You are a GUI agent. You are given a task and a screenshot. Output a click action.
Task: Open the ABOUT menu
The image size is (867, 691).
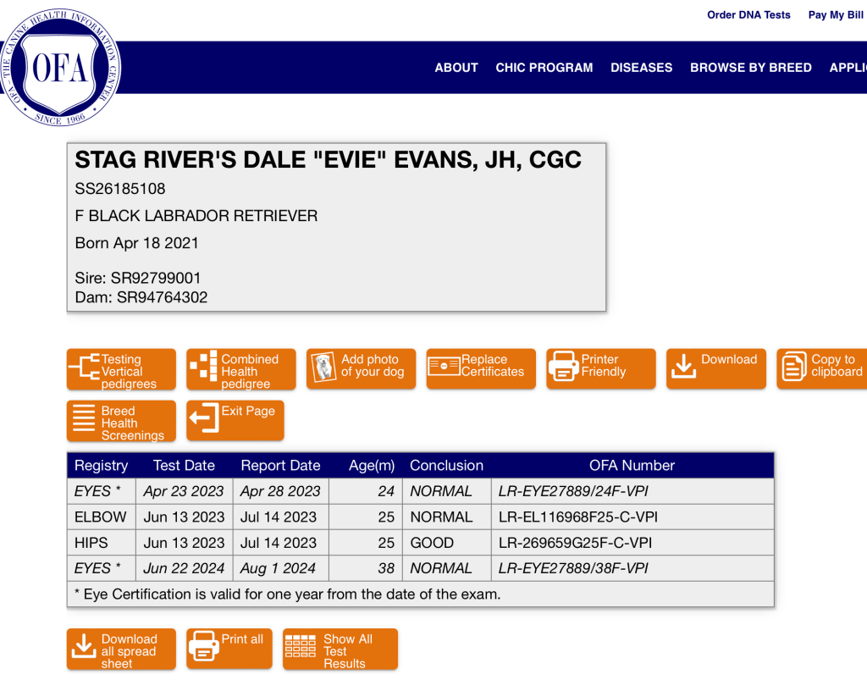click(456, 68)
